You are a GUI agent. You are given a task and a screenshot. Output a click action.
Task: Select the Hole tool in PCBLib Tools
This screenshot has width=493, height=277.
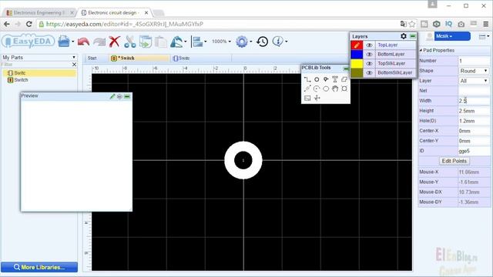click(x=344, y=89)
